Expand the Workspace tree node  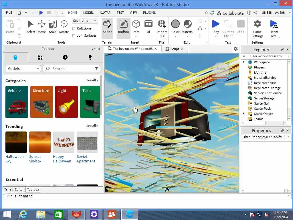point(243,62)
